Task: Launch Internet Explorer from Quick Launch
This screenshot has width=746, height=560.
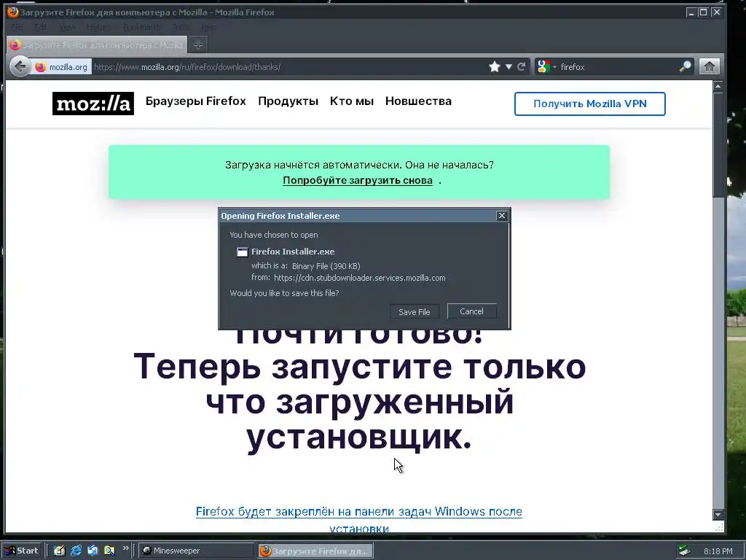Action: pyautogui.click(x=76, y=551)
